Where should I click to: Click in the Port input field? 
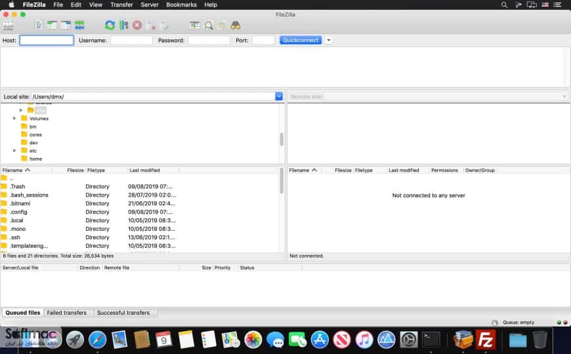[x=263, y=41]
